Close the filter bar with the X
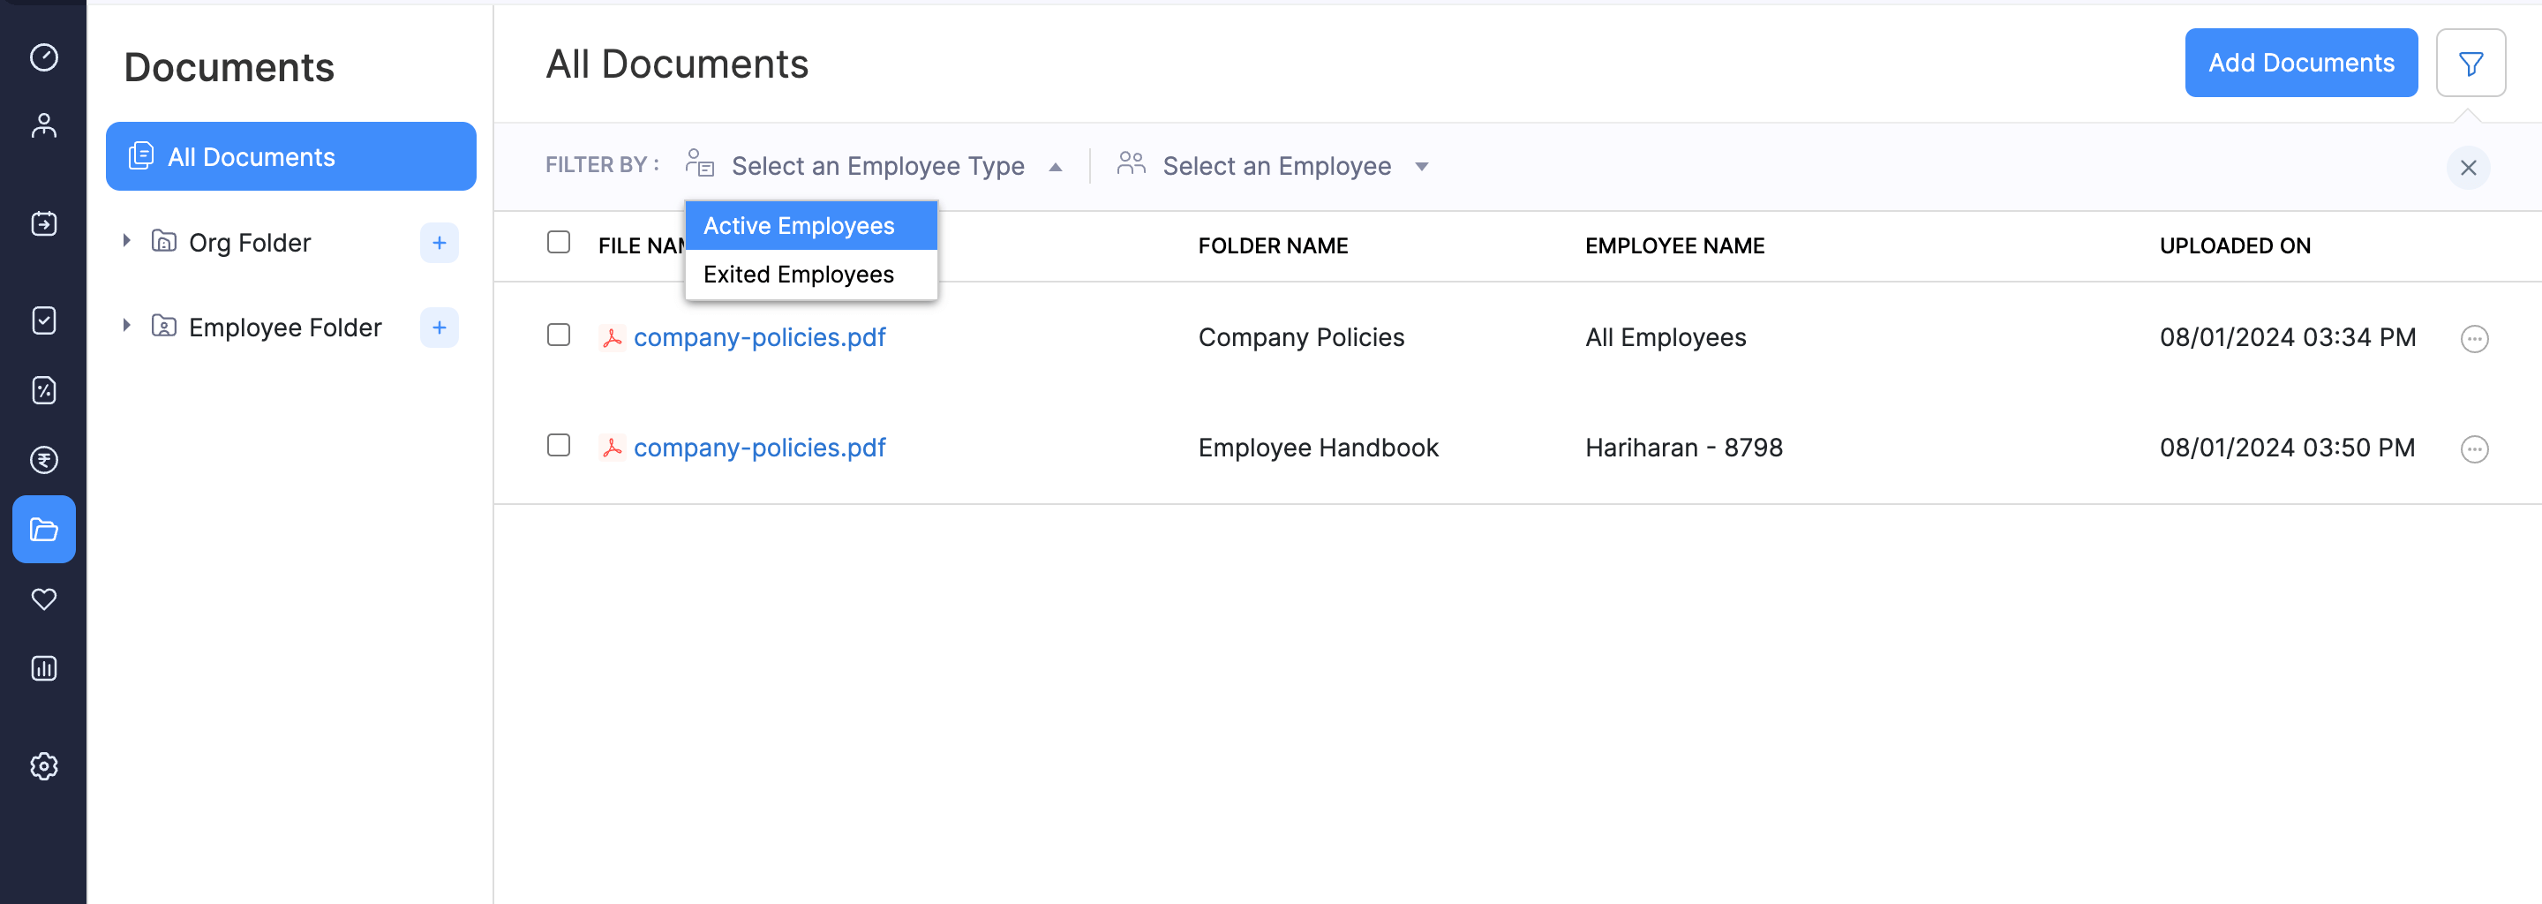2542x904 pixels. 2468,168
